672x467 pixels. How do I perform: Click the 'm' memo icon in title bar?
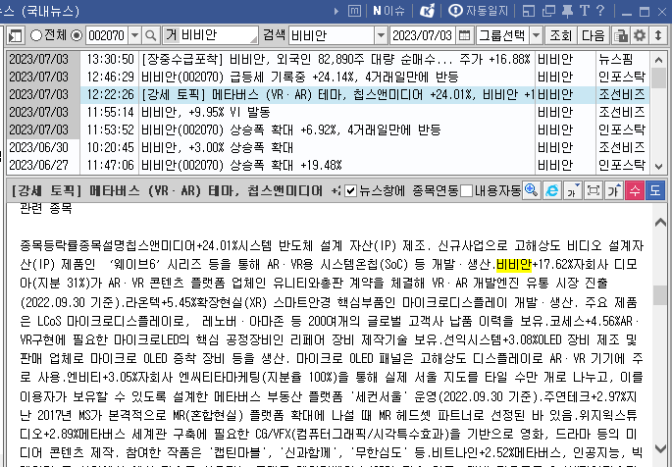pos(354,11)
